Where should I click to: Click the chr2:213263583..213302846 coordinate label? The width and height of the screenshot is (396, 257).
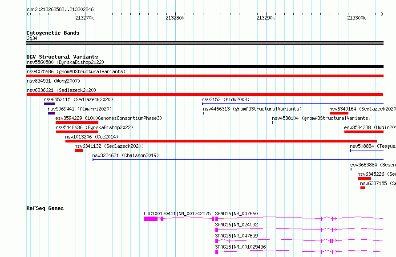(x=60, y=9)
